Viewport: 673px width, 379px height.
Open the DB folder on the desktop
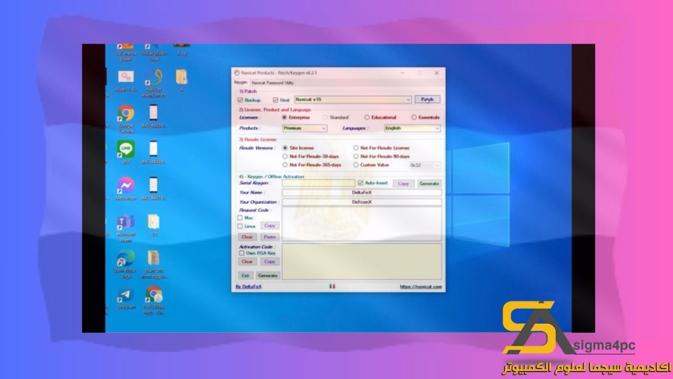click(154, 225)
